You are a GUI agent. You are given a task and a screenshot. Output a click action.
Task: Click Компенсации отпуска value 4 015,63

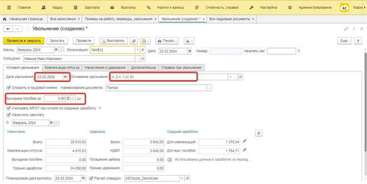pos(66,151)
